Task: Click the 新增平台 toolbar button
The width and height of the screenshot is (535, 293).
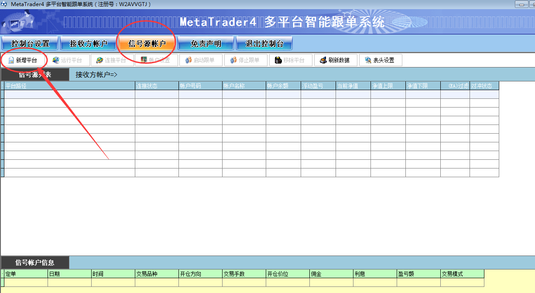Action: coord(23,60)
